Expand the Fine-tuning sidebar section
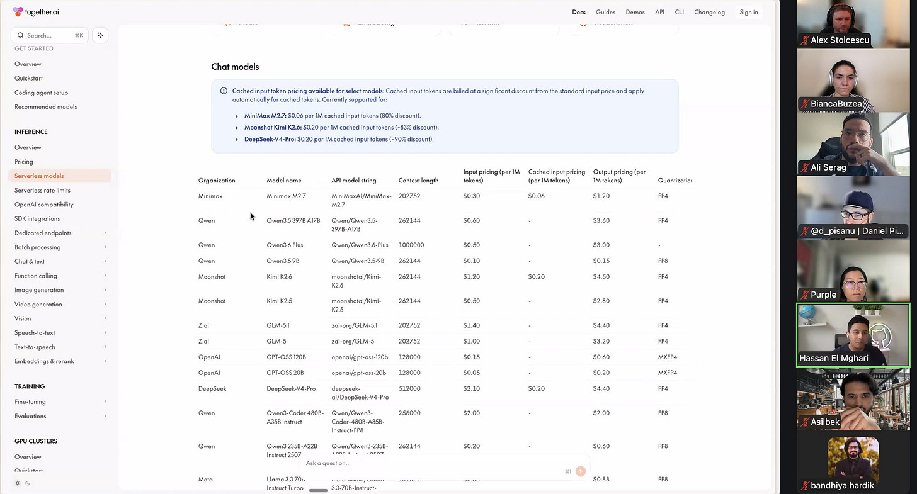This screenshot has width=917, height=494. click(x=60, y=401)
